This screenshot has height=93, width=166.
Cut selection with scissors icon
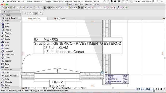coord(18,7)
